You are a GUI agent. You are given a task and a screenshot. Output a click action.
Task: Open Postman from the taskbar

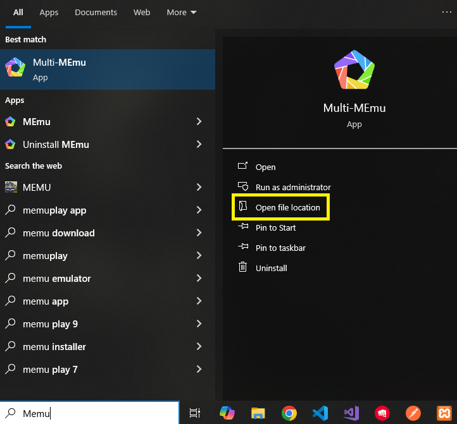pyautogui.click(x=413, y=413)
